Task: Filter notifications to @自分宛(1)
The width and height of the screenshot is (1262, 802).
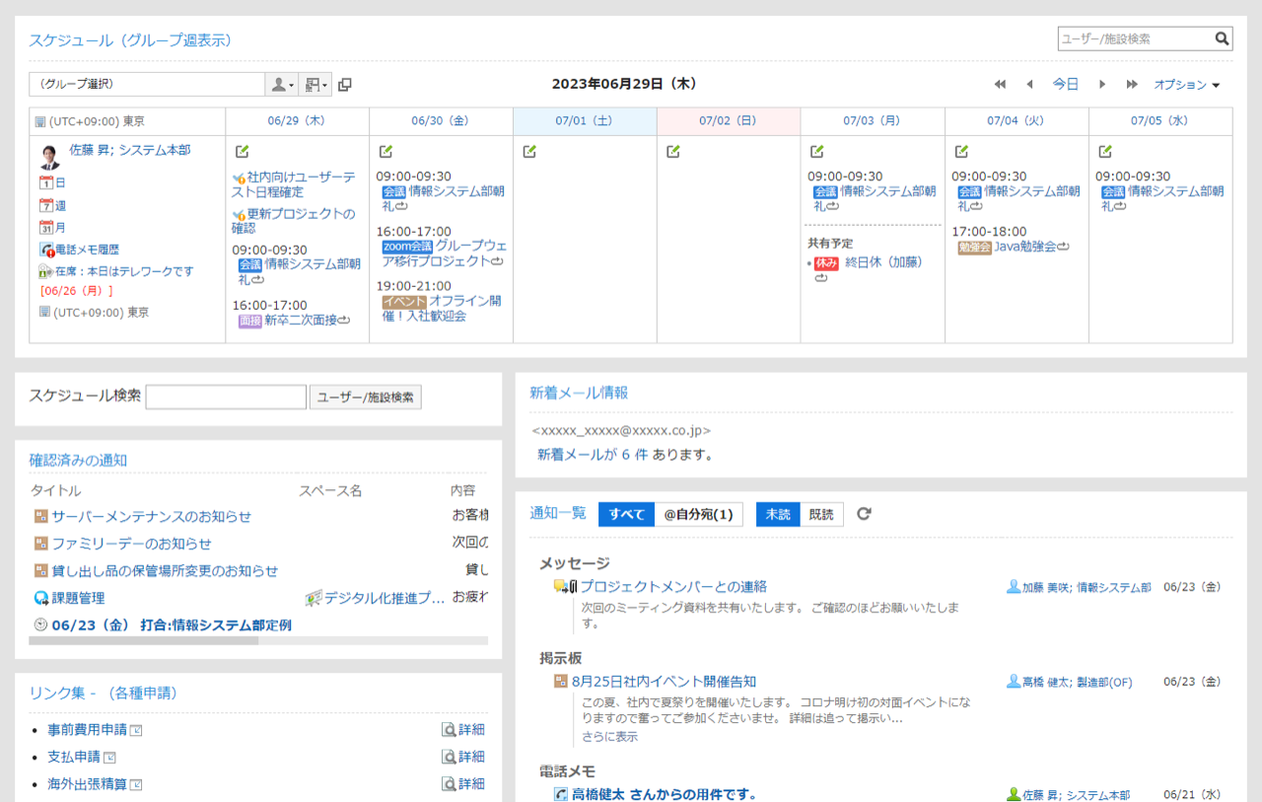Action: pos(698,514)
